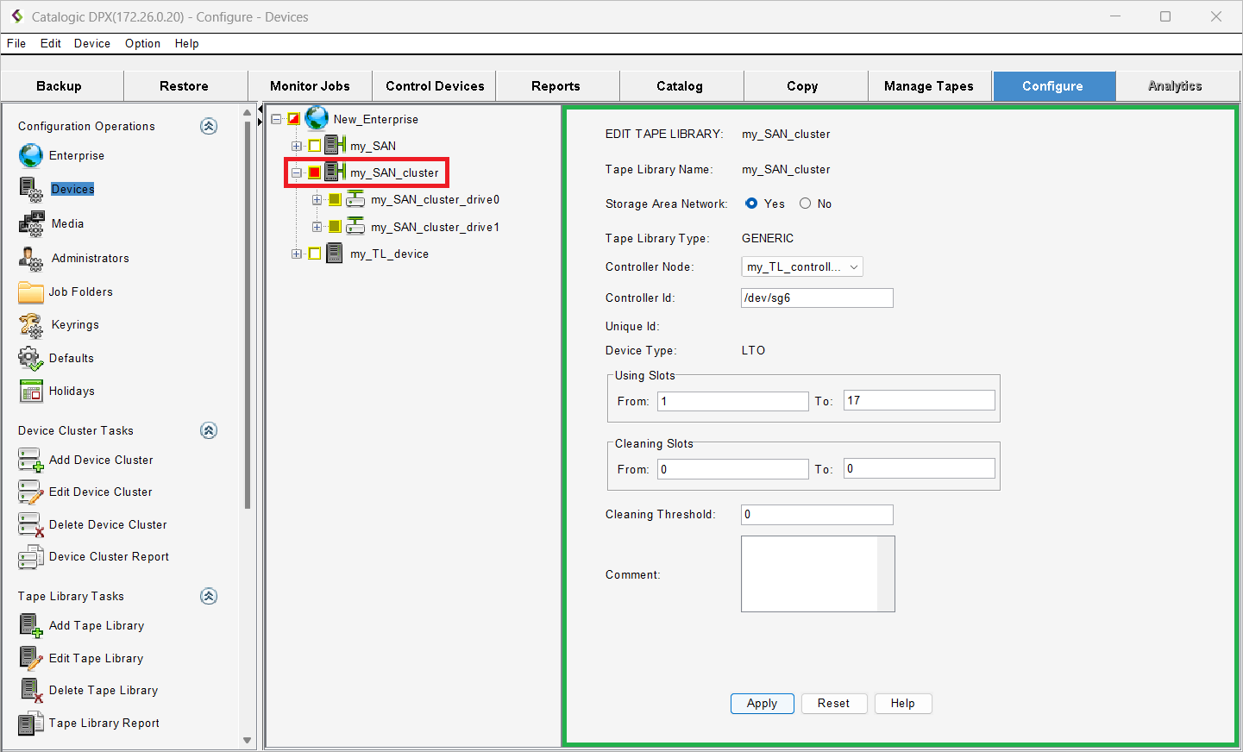Select 'Yes' for Storage Area Network
1243x752 pixels.
pyautogui.click(x=751, y=204)
